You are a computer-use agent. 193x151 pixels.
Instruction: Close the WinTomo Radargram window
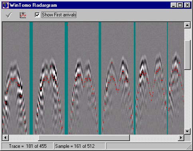click(187, 5)
